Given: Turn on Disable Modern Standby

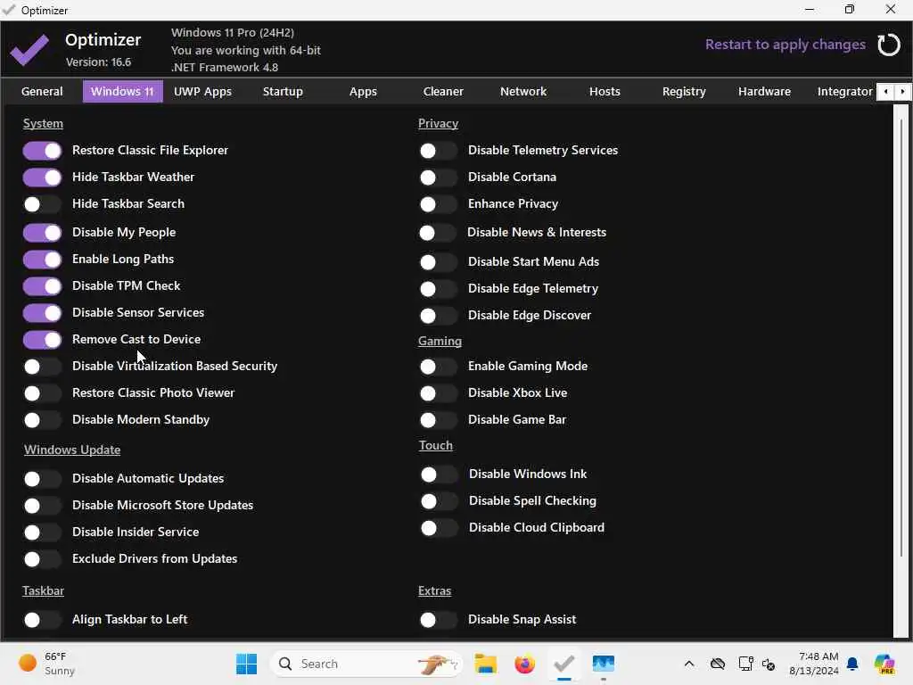Looking at the screenshot, I should coord(42,420).
